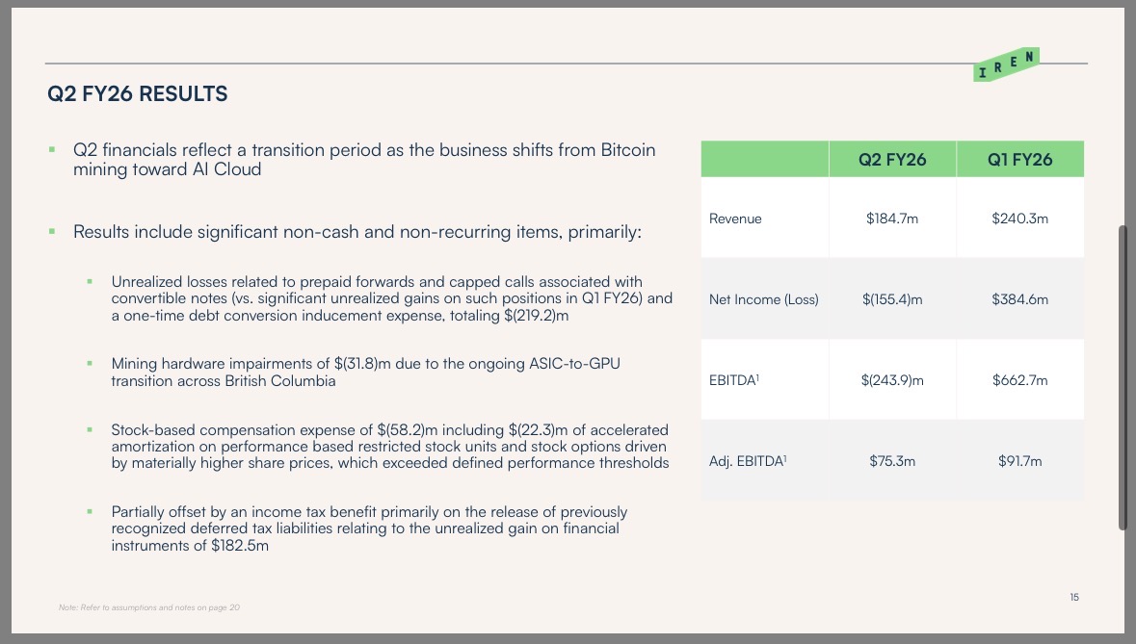Click the Revenue row label
1136x644 pixels.
(x=735, y=219)
